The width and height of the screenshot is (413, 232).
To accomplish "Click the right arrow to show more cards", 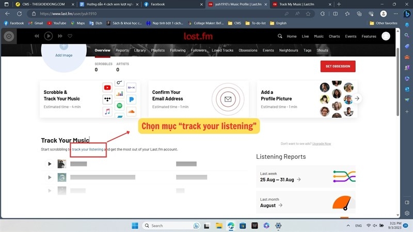I will click(357, 98).
